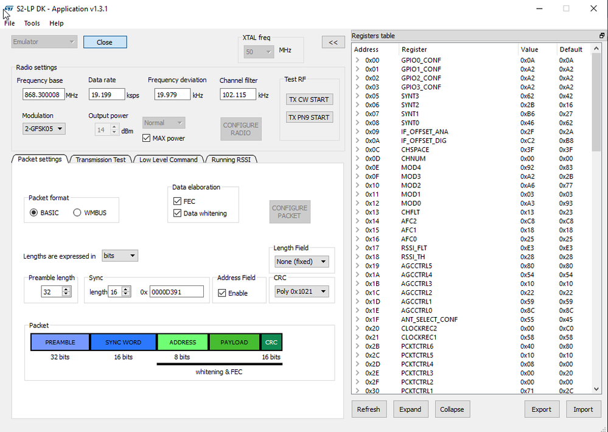This screenshot has width=608, height=432.
Task: Expand register row 0x2B PCKTCTRL6
Action: [x=357, y=346]
